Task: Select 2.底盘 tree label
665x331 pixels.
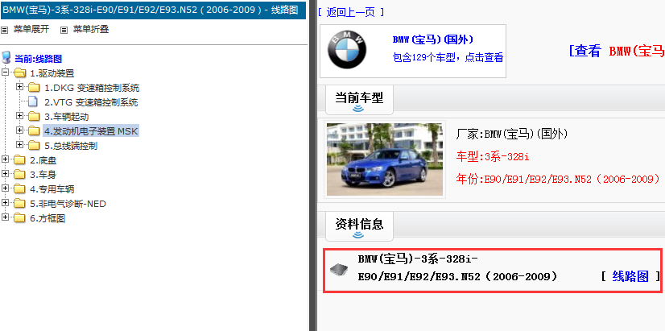Action: pyautogui.click(x=43, y=160)
